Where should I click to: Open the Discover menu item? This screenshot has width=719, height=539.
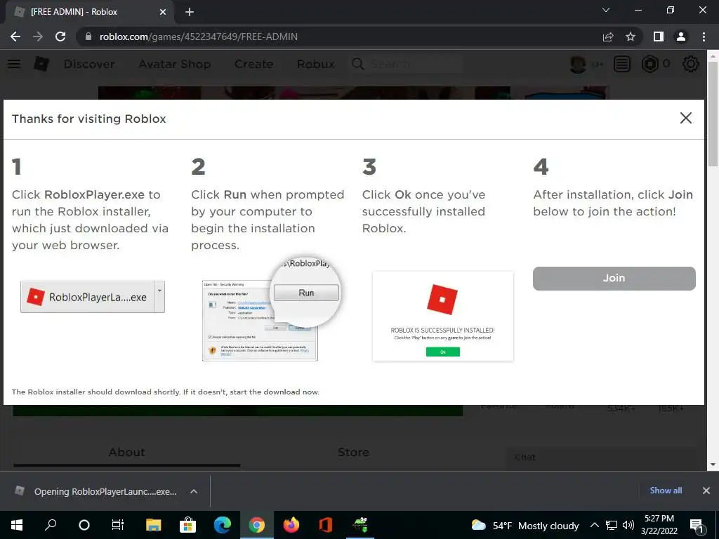(x=89, y=64)
